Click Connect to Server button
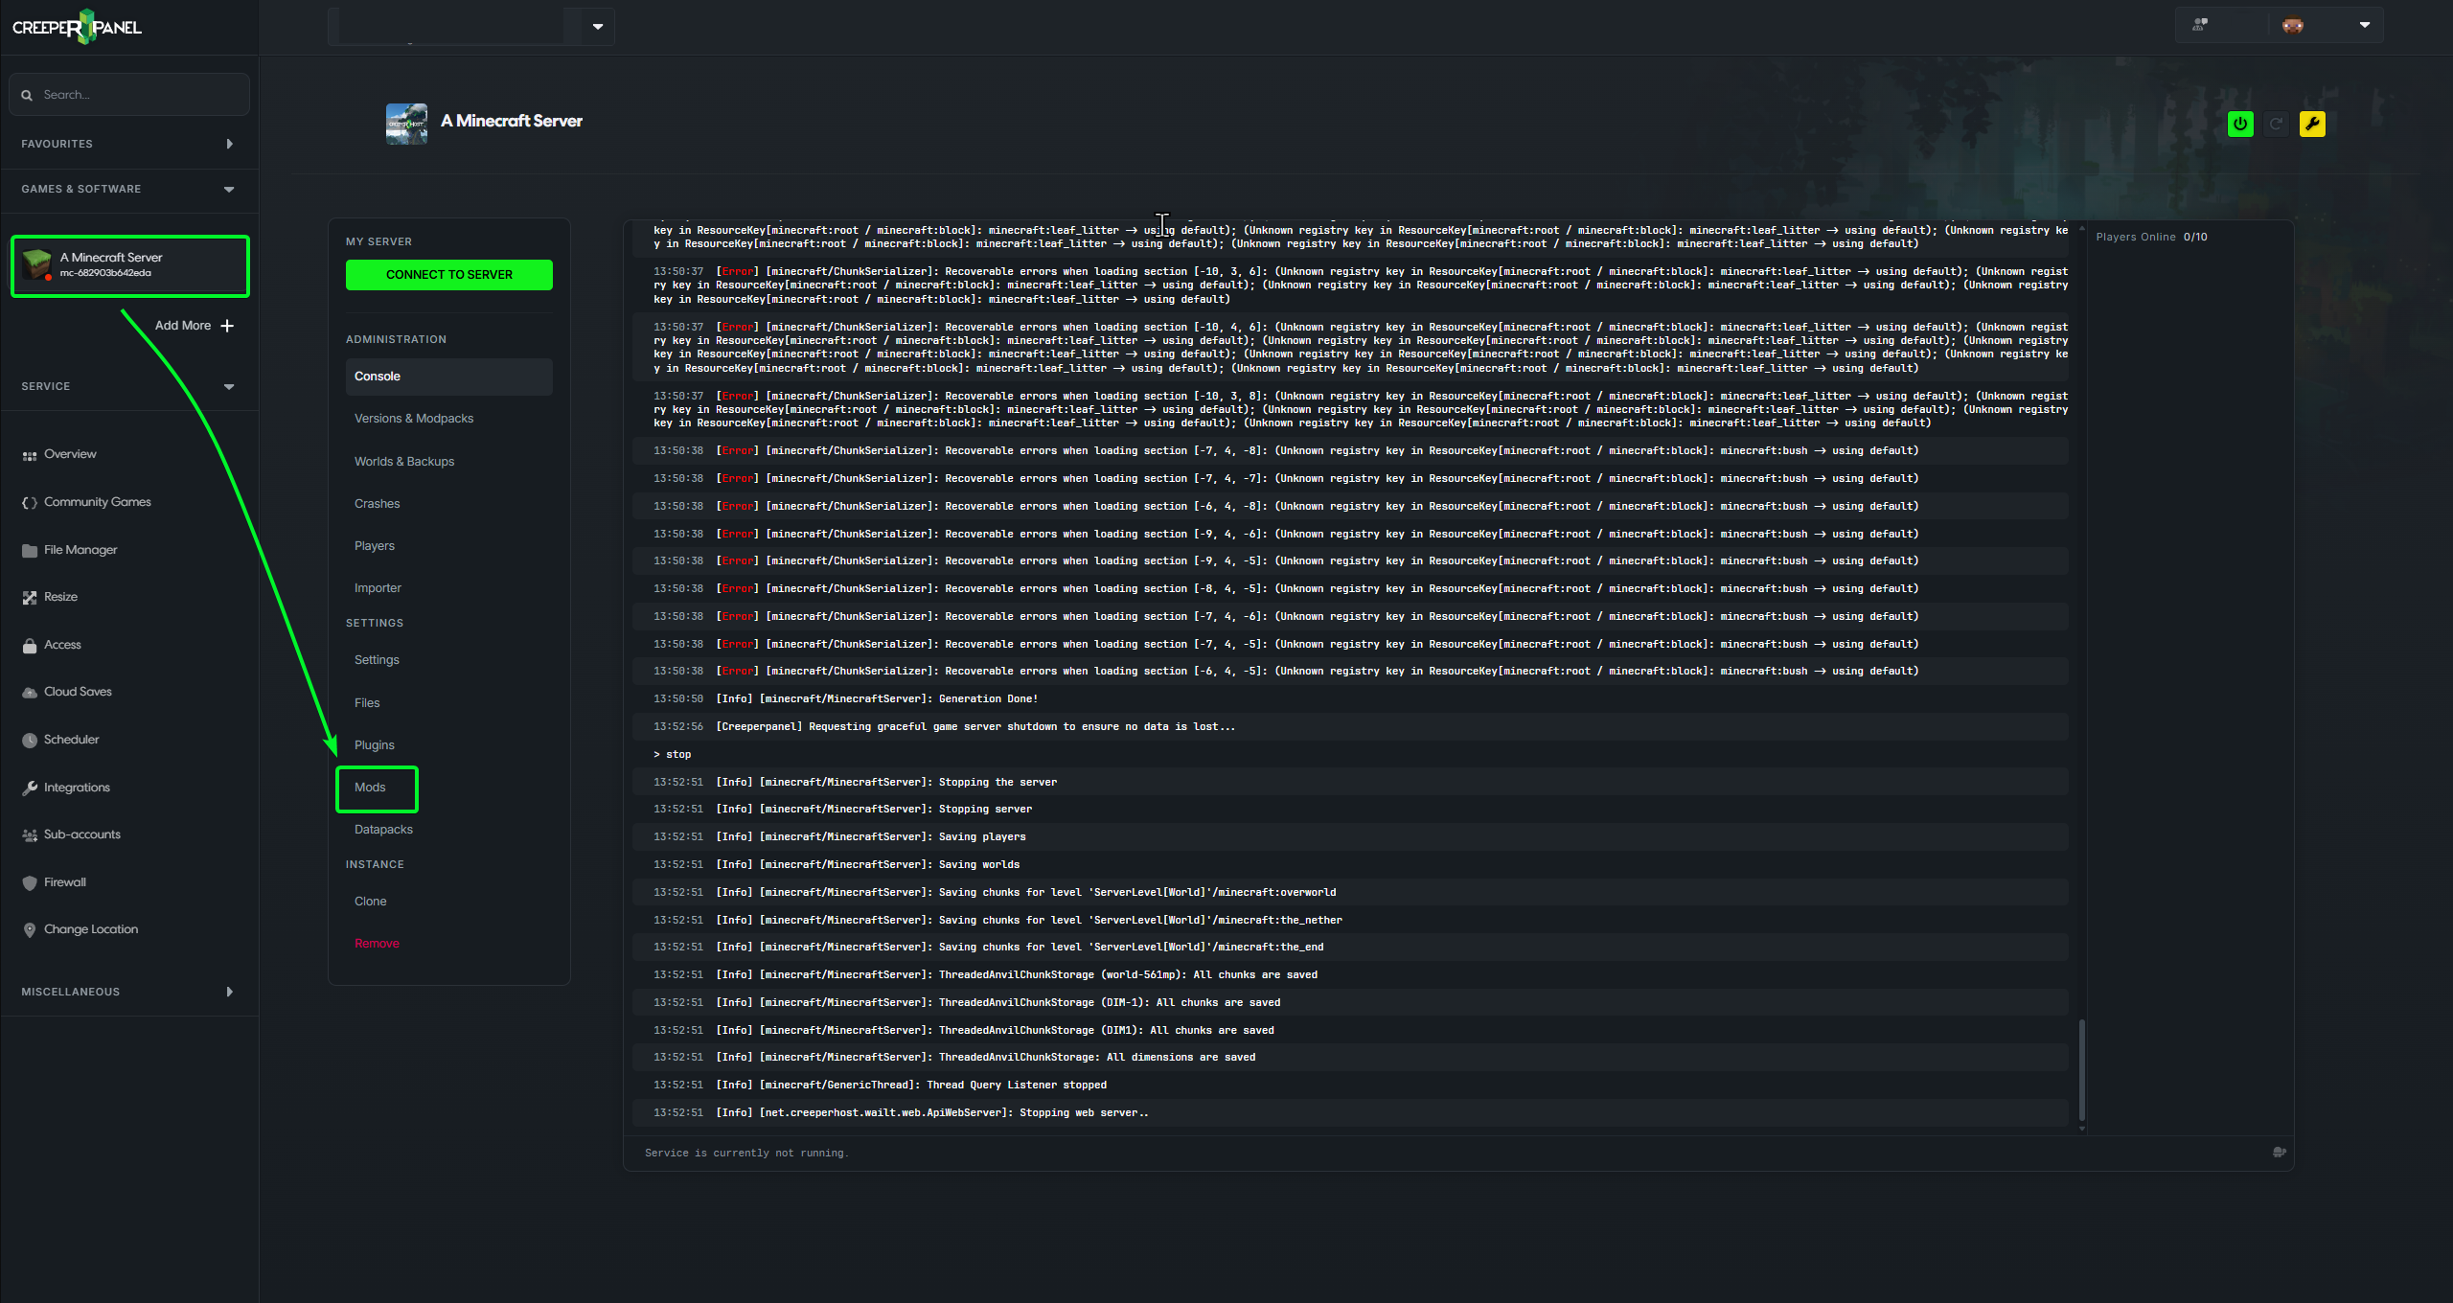2453x1303 pixels. pos(449,275)
